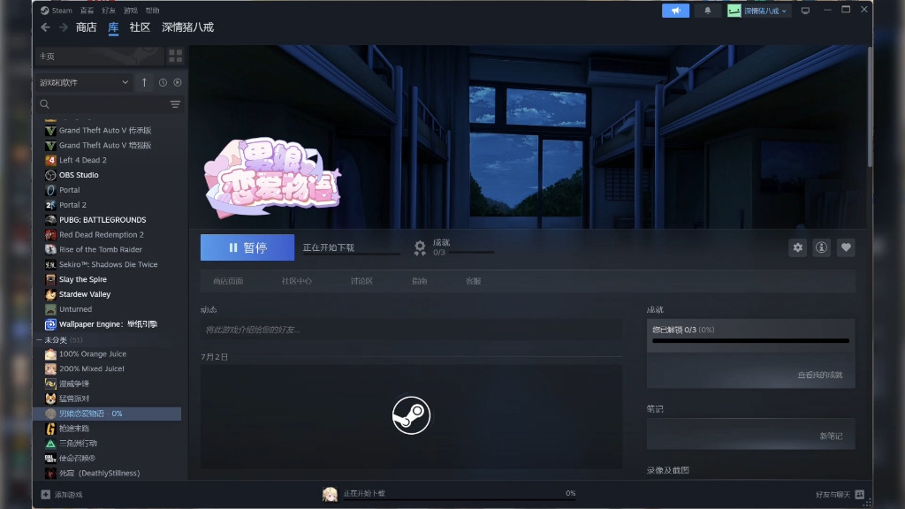Click download manager game thumbnail
The height and width of the screenshot is (509, 905).
(x=330, y=495)
